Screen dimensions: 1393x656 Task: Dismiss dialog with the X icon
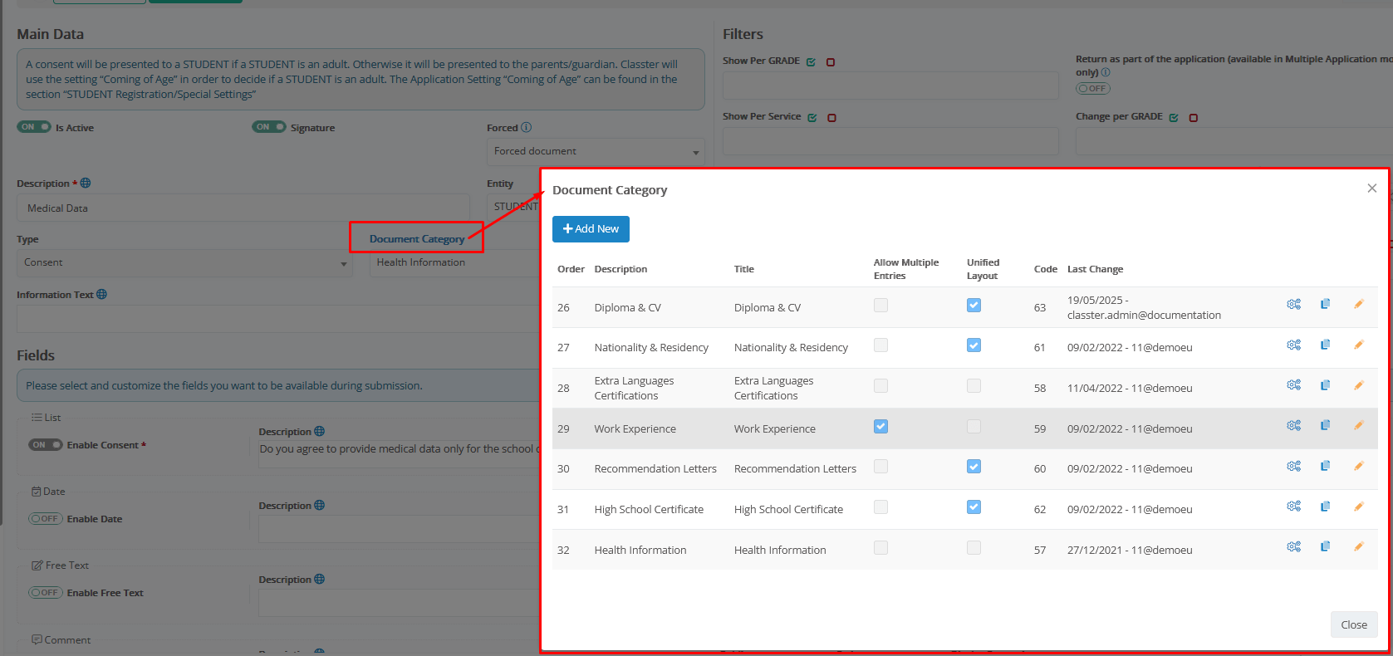(1371, 188)
